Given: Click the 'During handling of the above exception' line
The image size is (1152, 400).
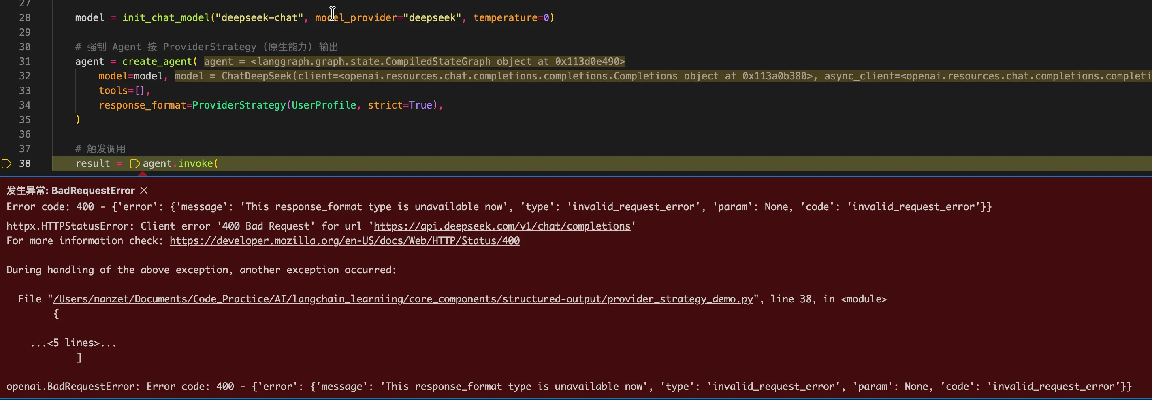Looking at the screenshot, I should click(201, 270).
